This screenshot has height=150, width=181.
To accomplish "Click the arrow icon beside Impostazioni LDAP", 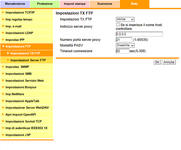I will tap(3, 33).
